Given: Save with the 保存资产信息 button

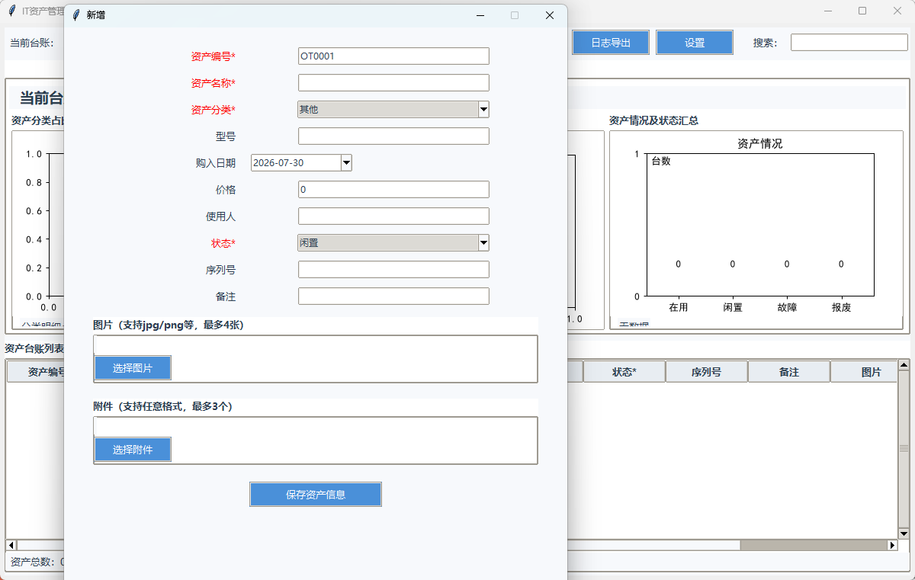Looking at the screenshot, I should point(316,495).
